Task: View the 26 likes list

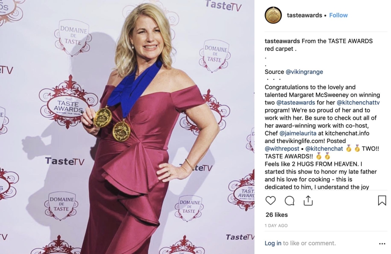Action: (276, 215)
